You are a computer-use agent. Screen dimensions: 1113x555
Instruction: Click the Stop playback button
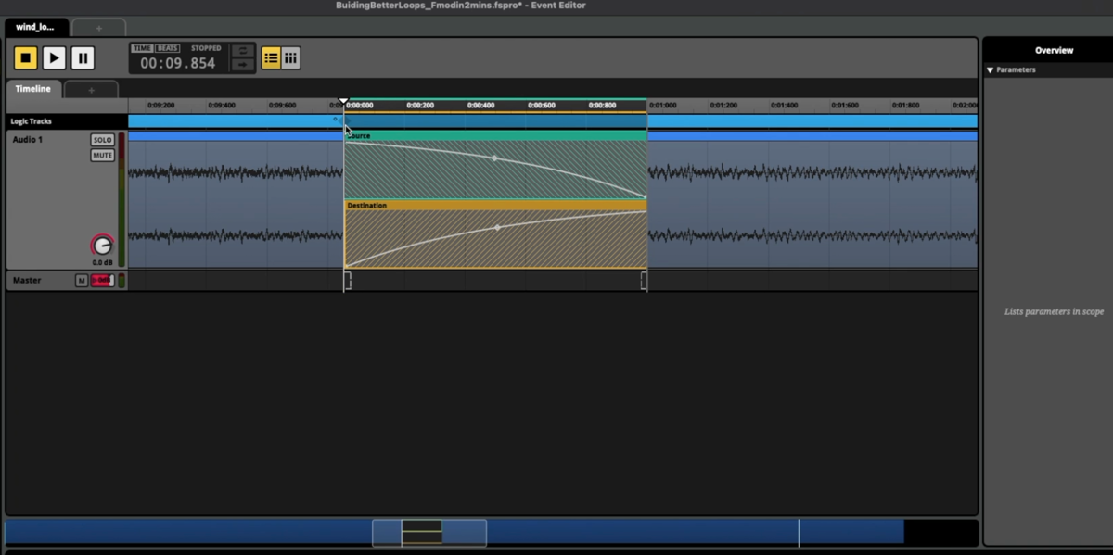[x=26, y=58]
